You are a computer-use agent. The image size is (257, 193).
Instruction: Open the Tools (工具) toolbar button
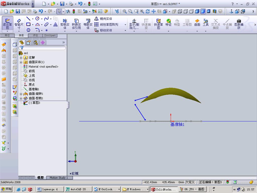coord(206,23)
